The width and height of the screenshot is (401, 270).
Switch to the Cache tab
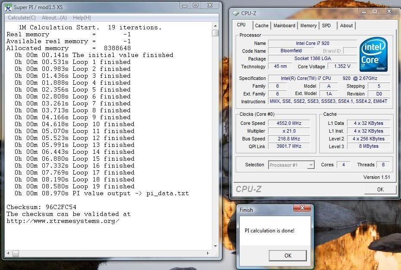(x=262, y=25)
